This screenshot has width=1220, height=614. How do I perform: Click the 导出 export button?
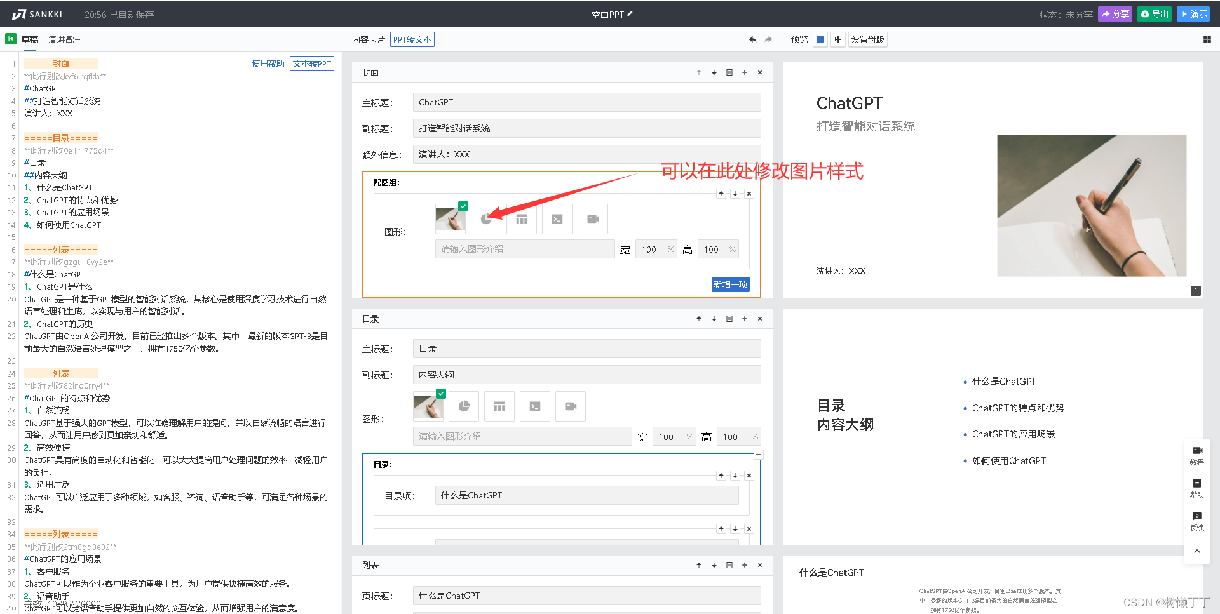(1155, 14)
